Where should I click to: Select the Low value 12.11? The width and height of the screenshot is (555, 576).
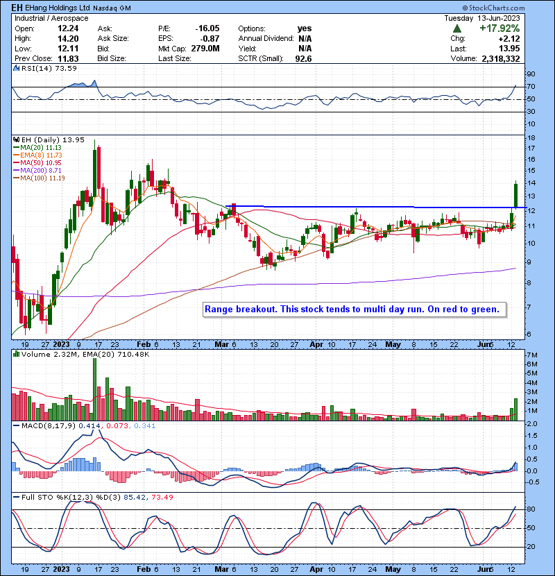tap(68, 49)
